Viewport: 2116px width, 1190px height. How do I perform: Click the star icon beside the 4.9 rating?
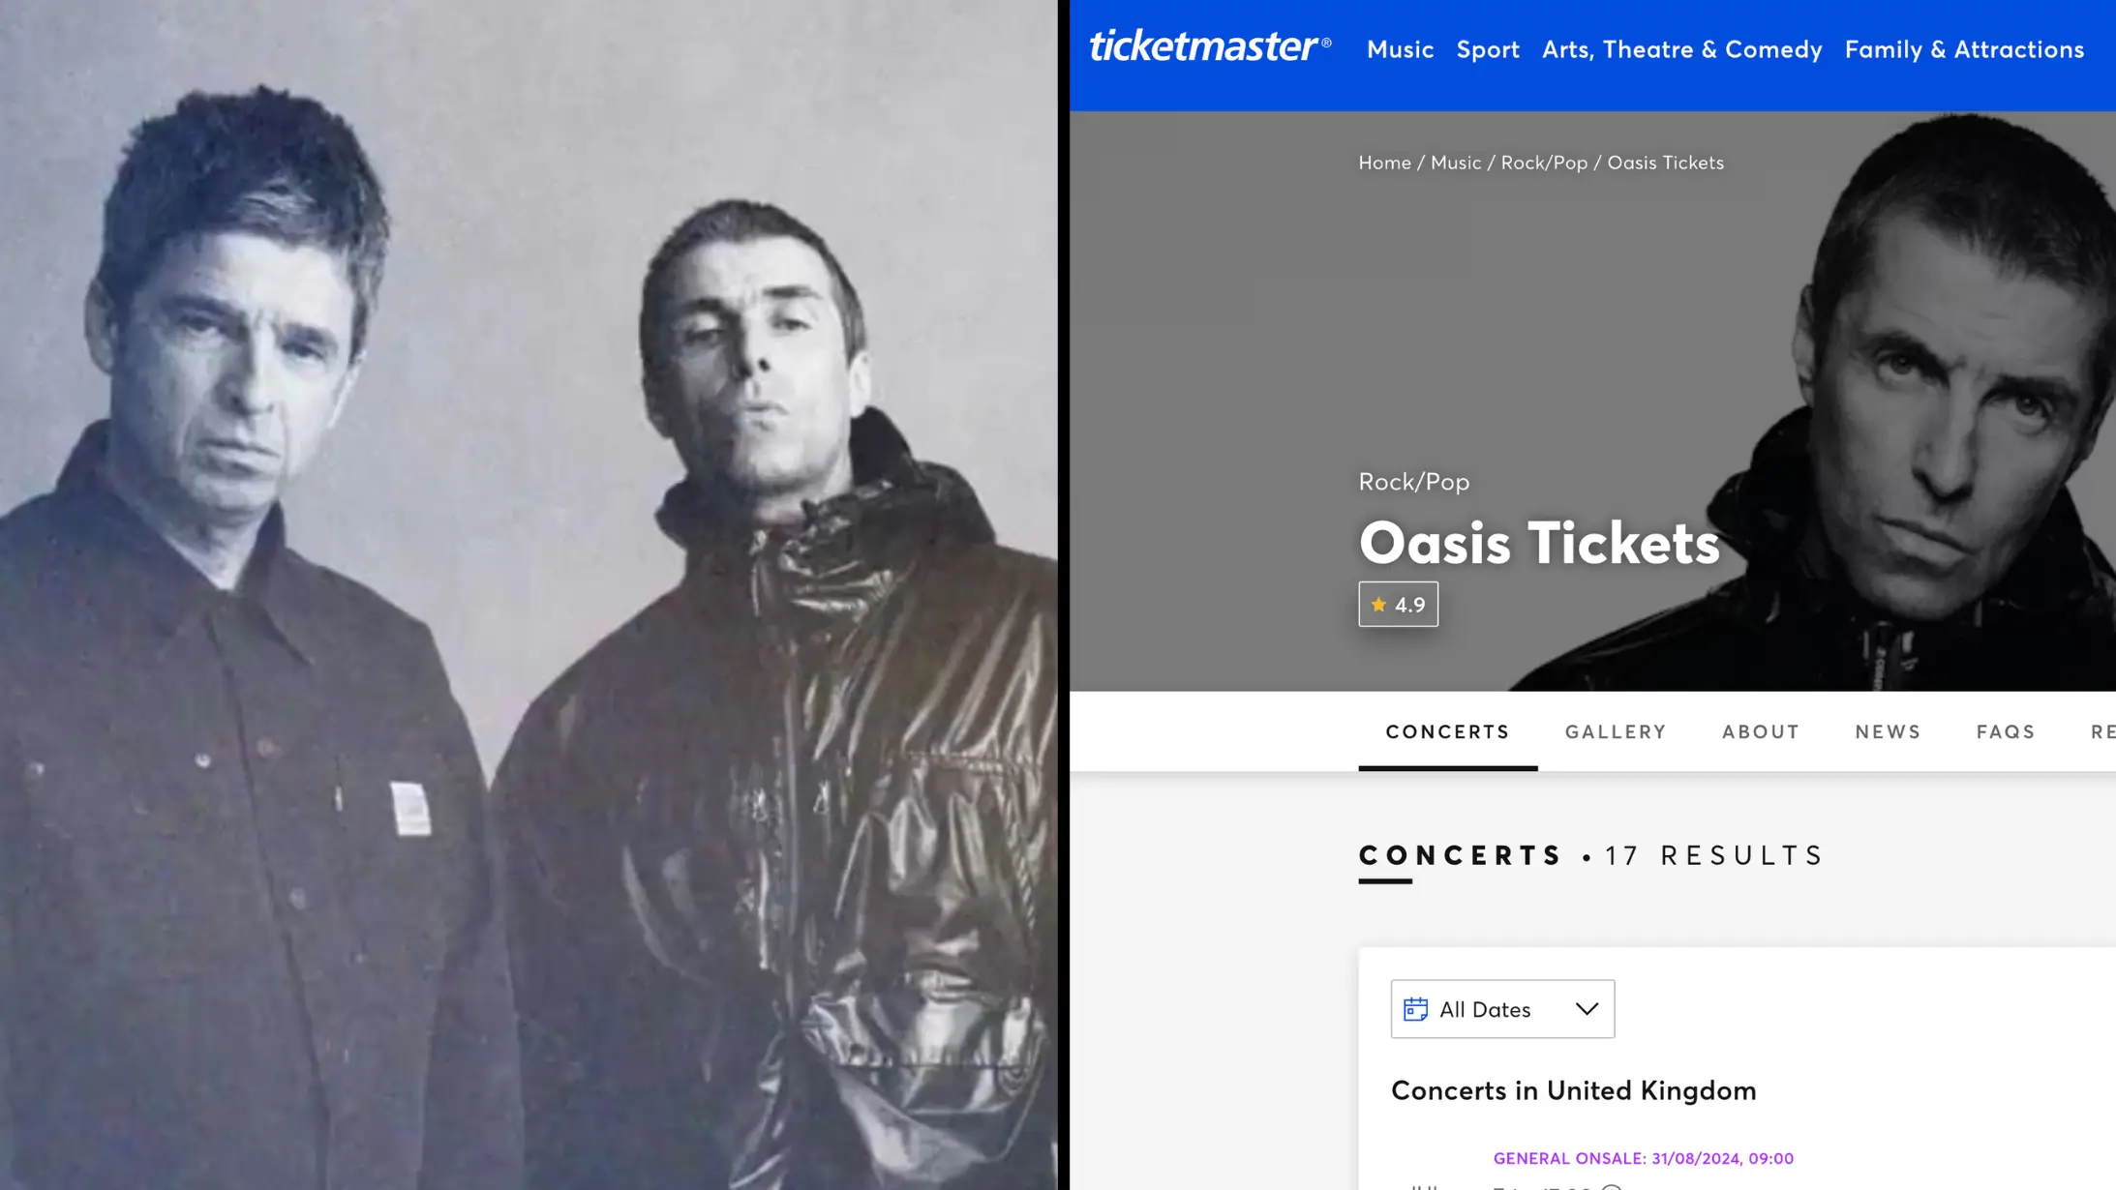[x=1378, y=604]
